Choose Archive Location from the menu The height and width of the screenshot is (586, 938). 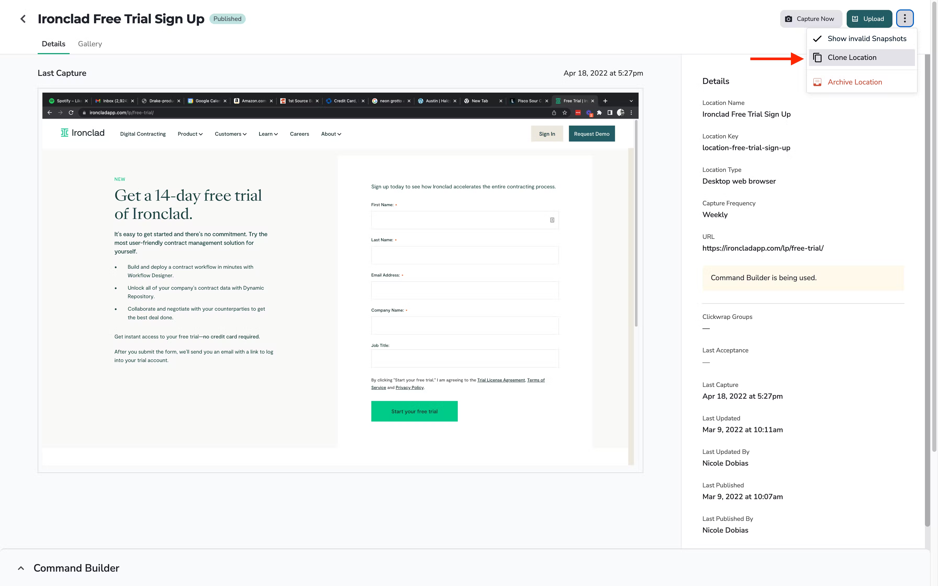click(x=861, y=82)
